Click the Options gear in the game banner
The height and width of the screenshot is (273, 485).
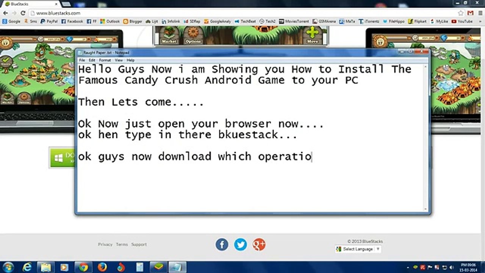[193, 35]
